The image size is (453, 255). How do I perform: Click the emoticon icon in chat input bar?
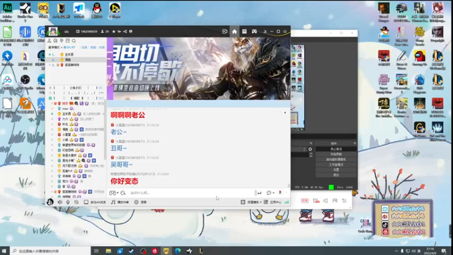123,193
